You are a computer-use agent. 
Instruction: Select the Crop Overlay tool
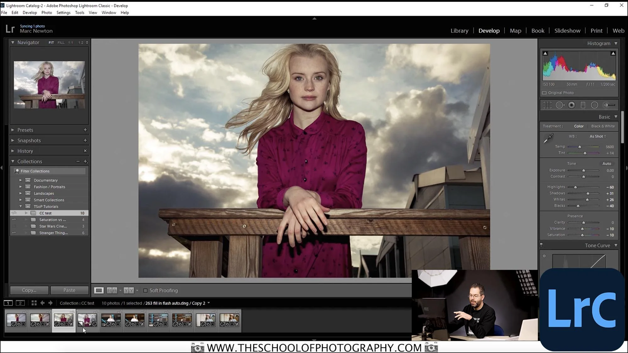click(x=547, y=105)
